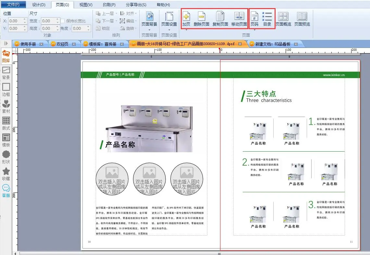
Task: Open 页面预览 page preview
Action: (302, 19)
